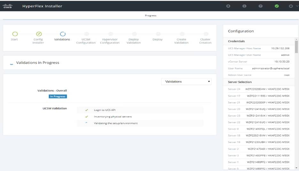Viewport: 299px width, 171px height.
Task: Click the Configuration panel scrollbar thumb
Action: pos(296,47)
